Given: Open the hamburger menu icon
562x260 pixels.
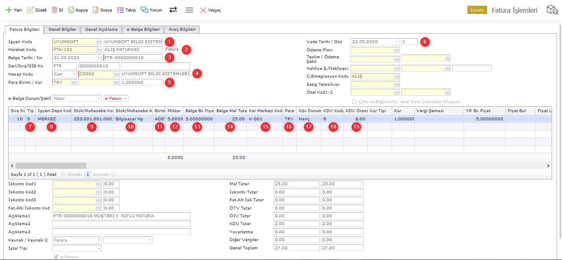Looking at the screenshot, I should pos(189,10).
